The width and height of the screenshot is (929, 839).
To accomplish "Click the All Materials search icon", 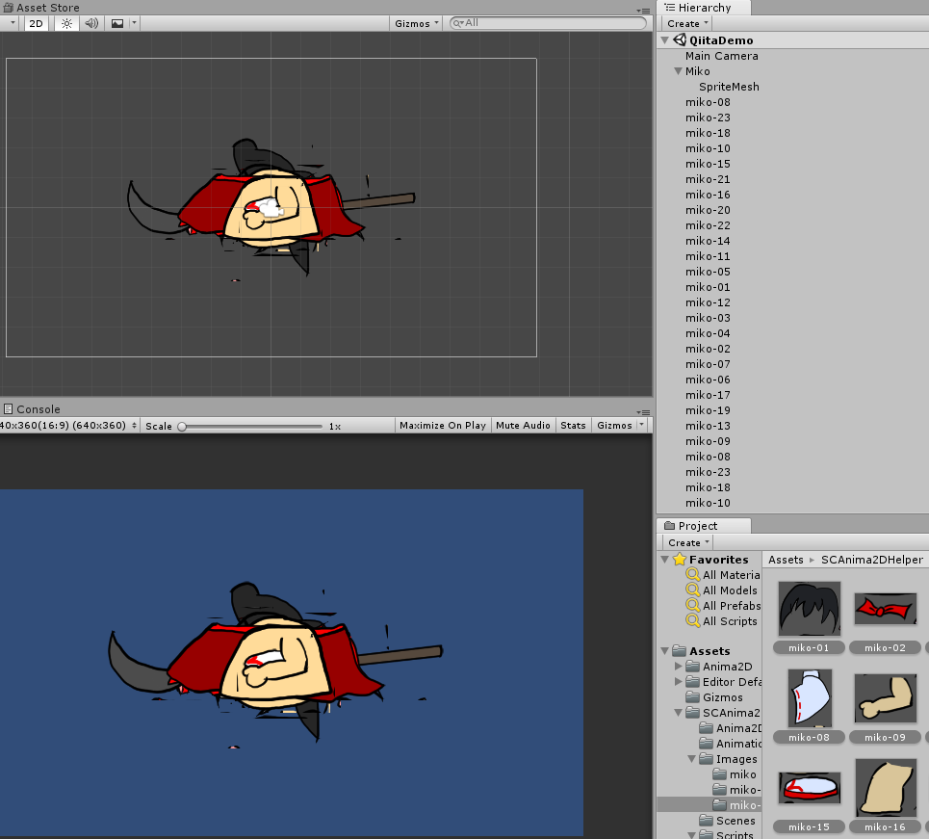I will click(692, 575).
